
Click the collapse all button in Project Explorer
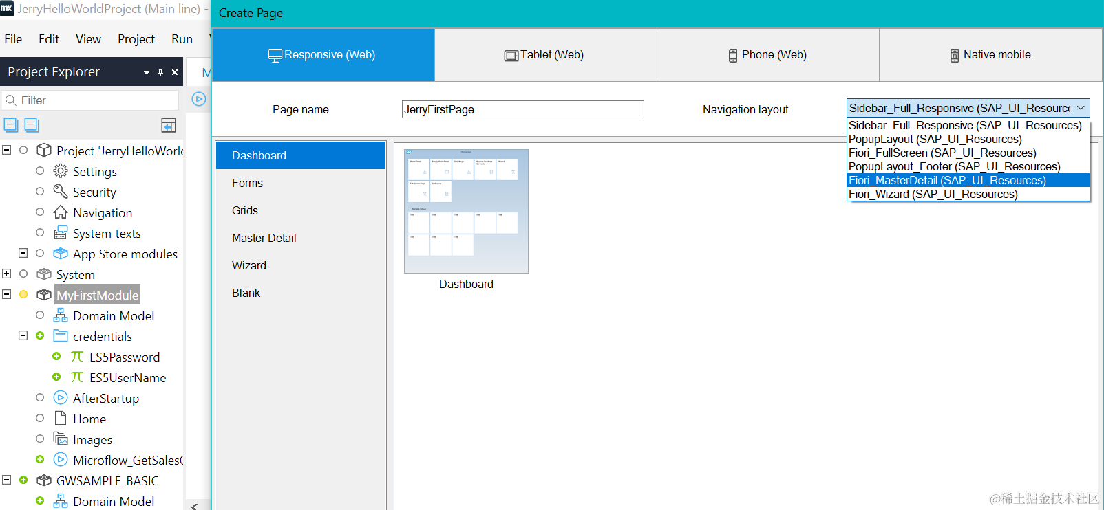[31, 124]
